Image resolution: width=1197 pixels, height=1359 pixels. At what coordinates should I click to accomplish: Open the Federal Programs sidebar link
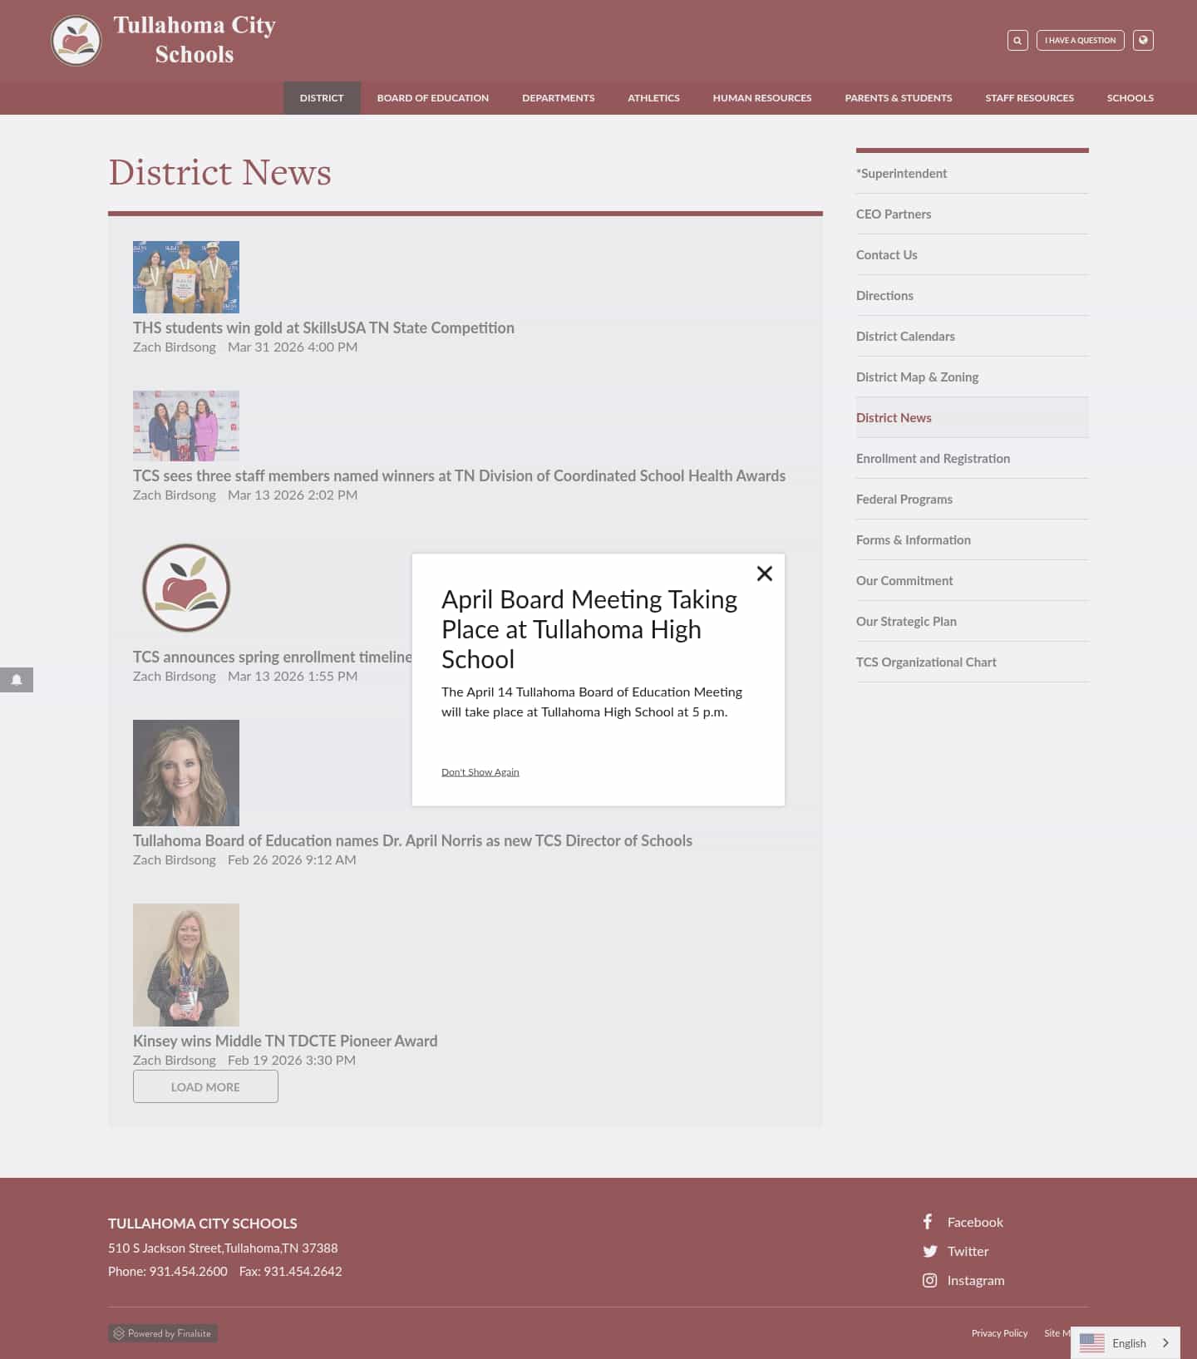coord(973,499)
